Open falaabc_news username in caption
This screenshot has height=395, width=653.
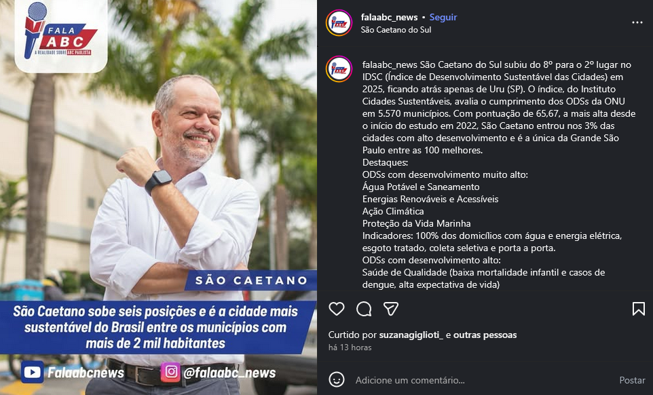pos(390,65)
